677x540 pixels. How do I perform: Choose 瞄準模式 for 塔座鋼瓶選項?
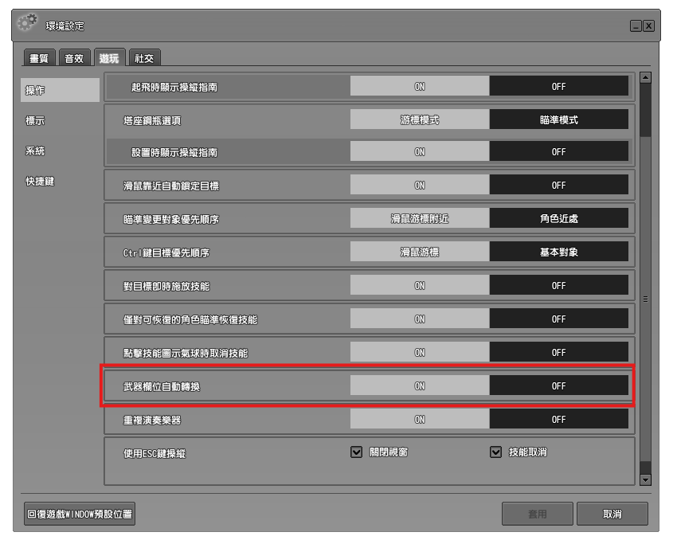pyautogui.click(x=558, y=119)
